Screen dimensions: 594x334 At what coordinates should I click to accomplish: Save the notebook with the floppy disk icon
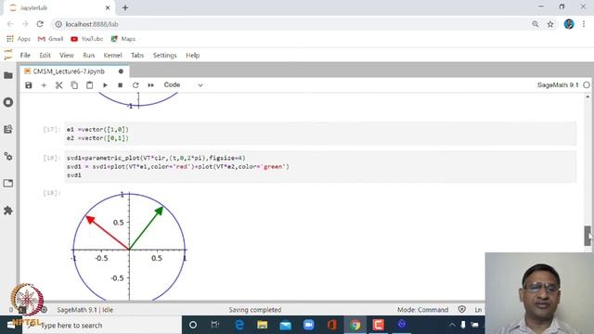coord(29,85)
